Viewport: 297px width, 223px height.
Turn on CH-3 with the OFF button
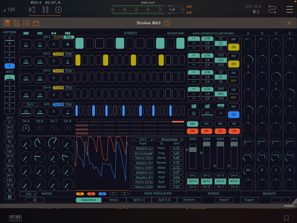[233, 81]
